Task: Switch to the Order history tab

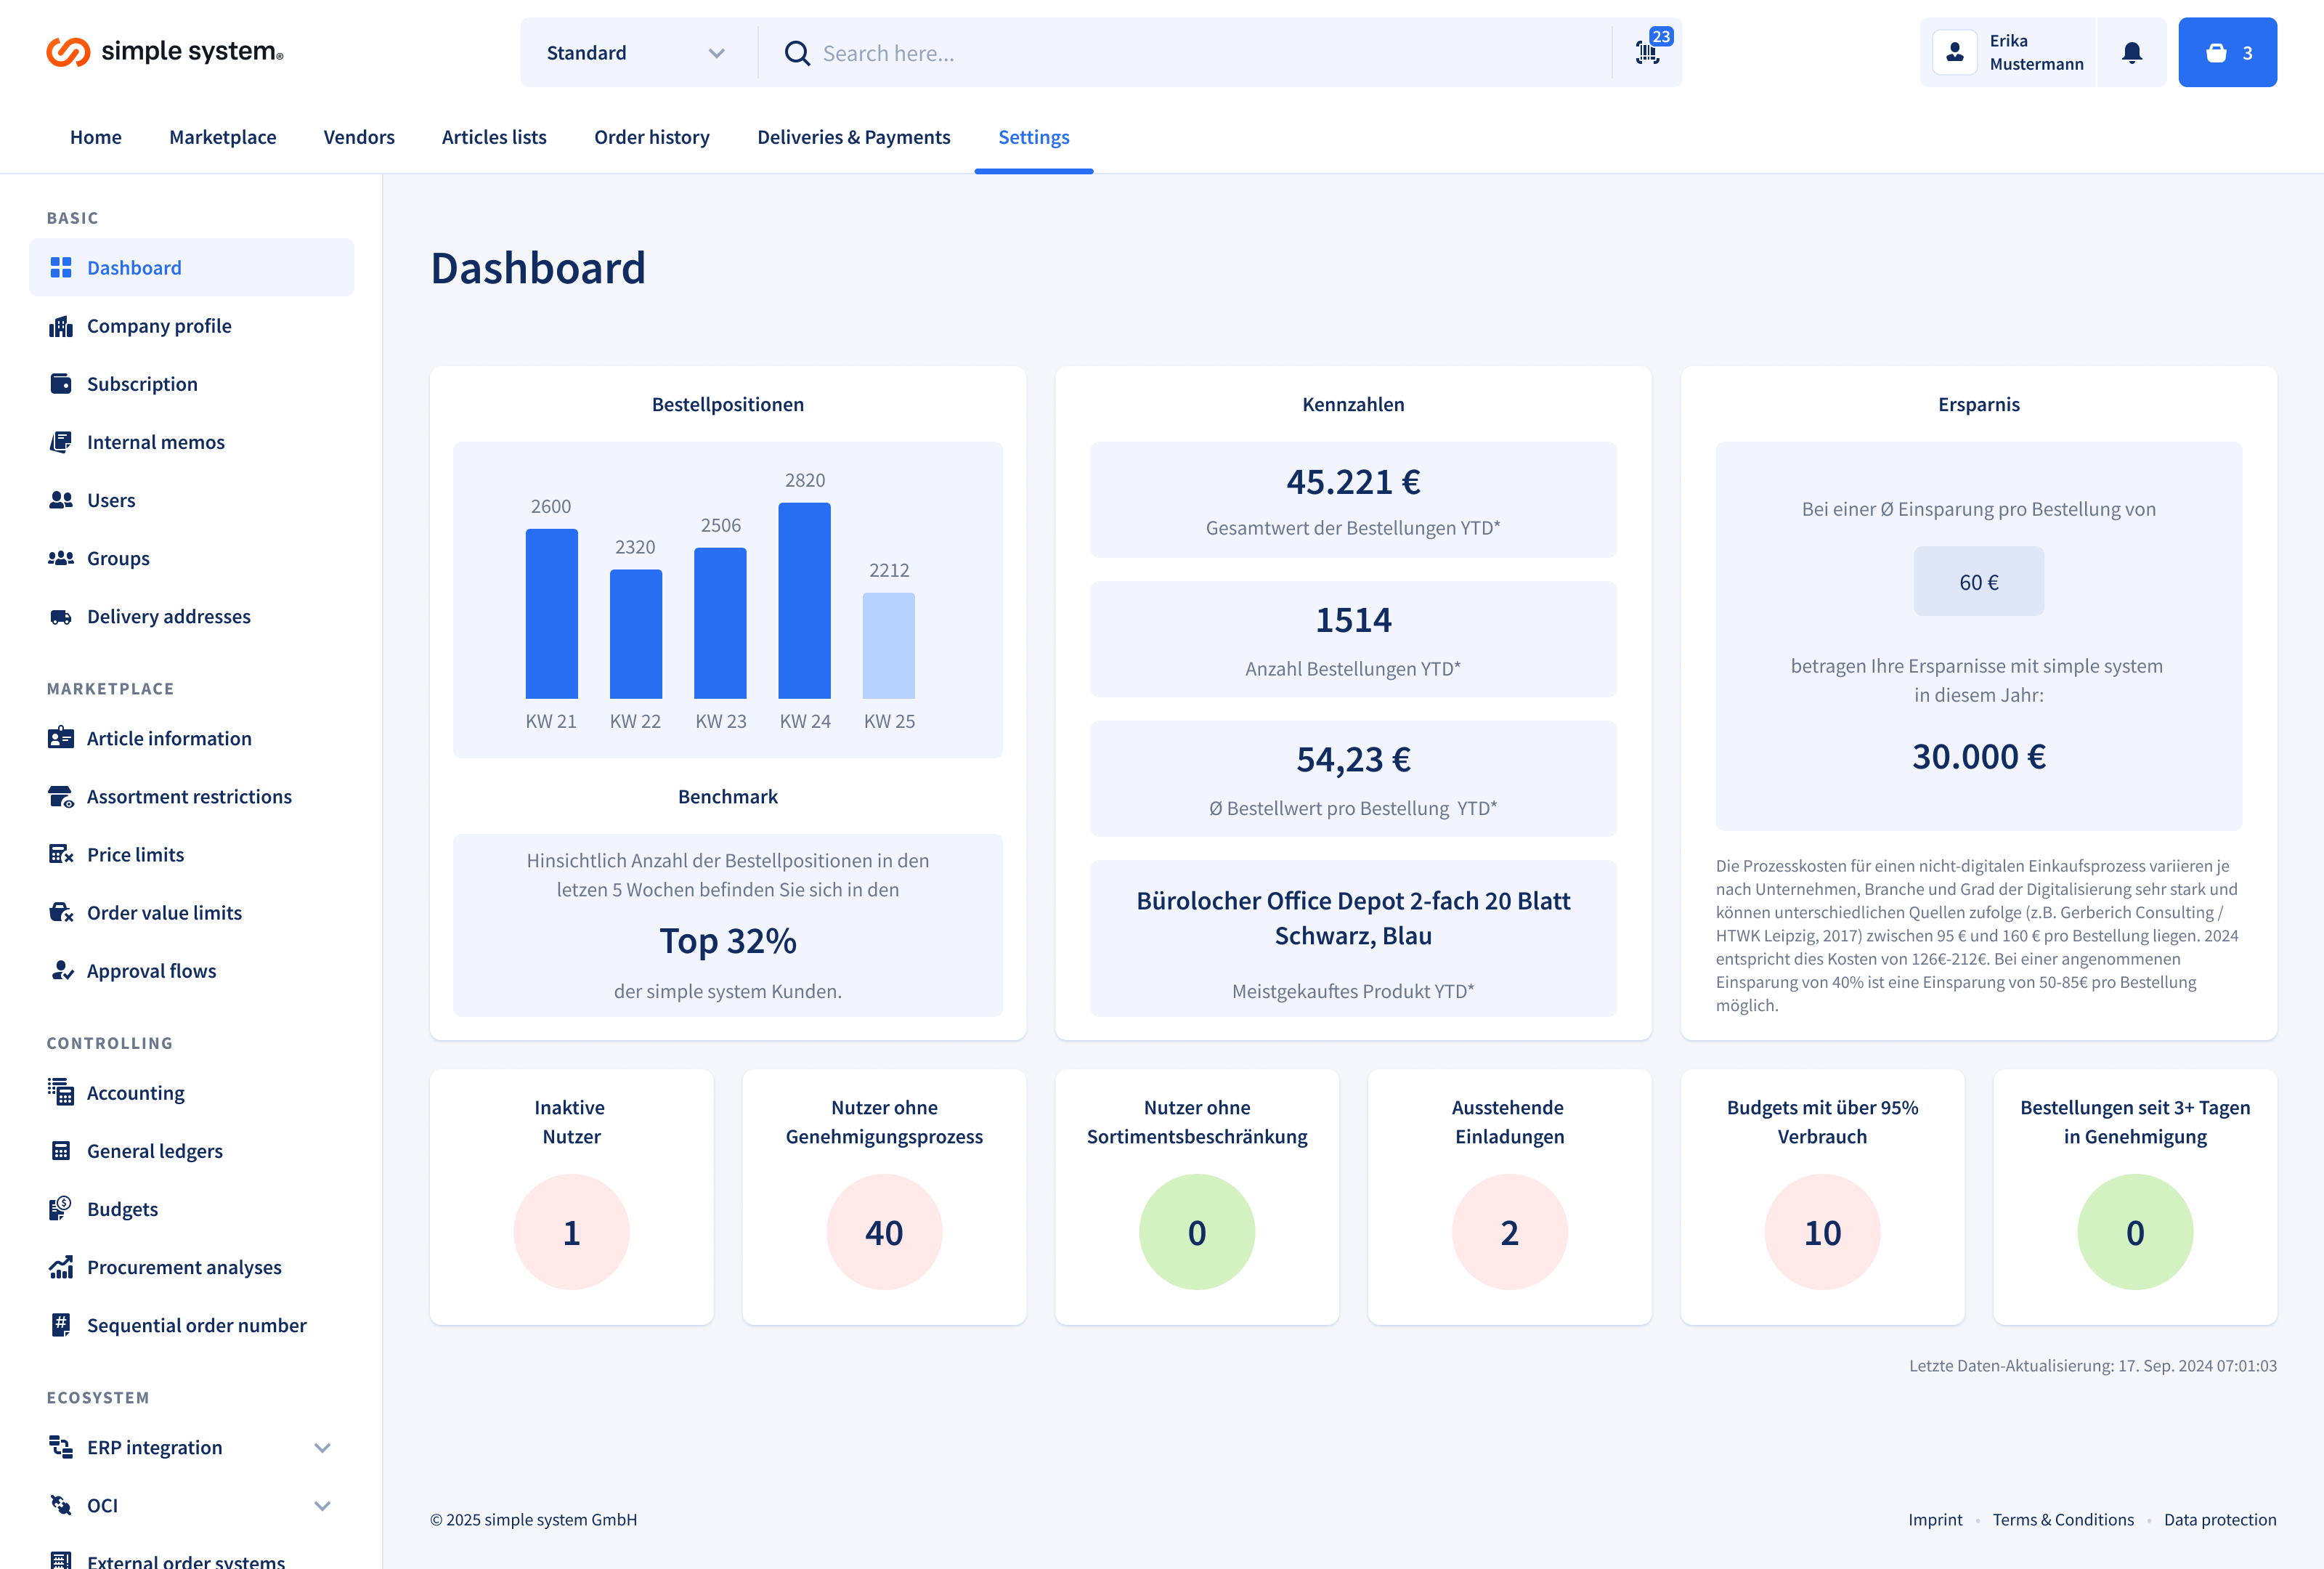Action: (651, 137)
